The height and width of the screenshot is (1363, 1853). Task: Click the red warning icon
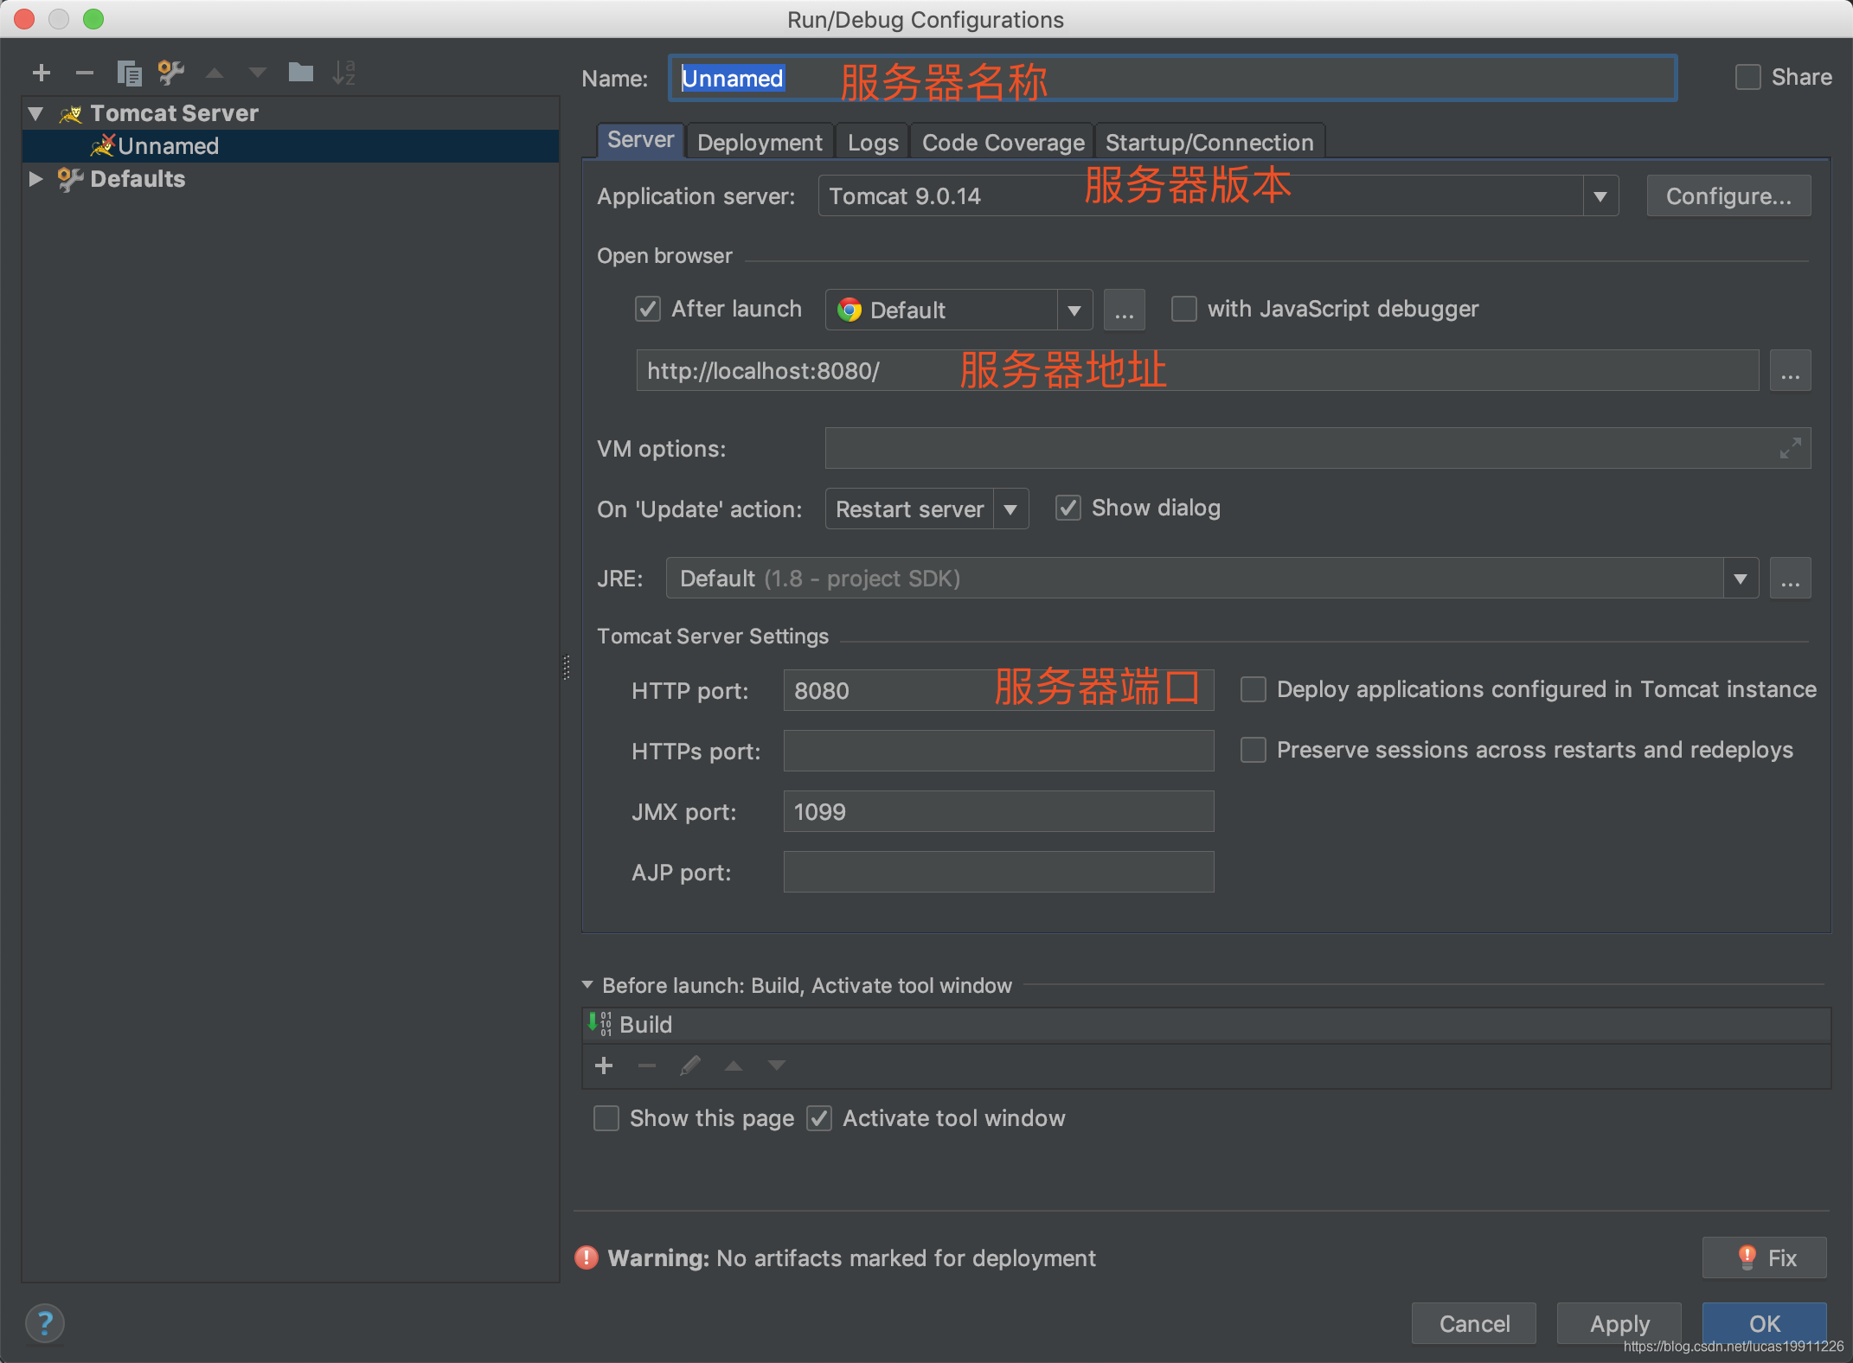(587, 1257)
